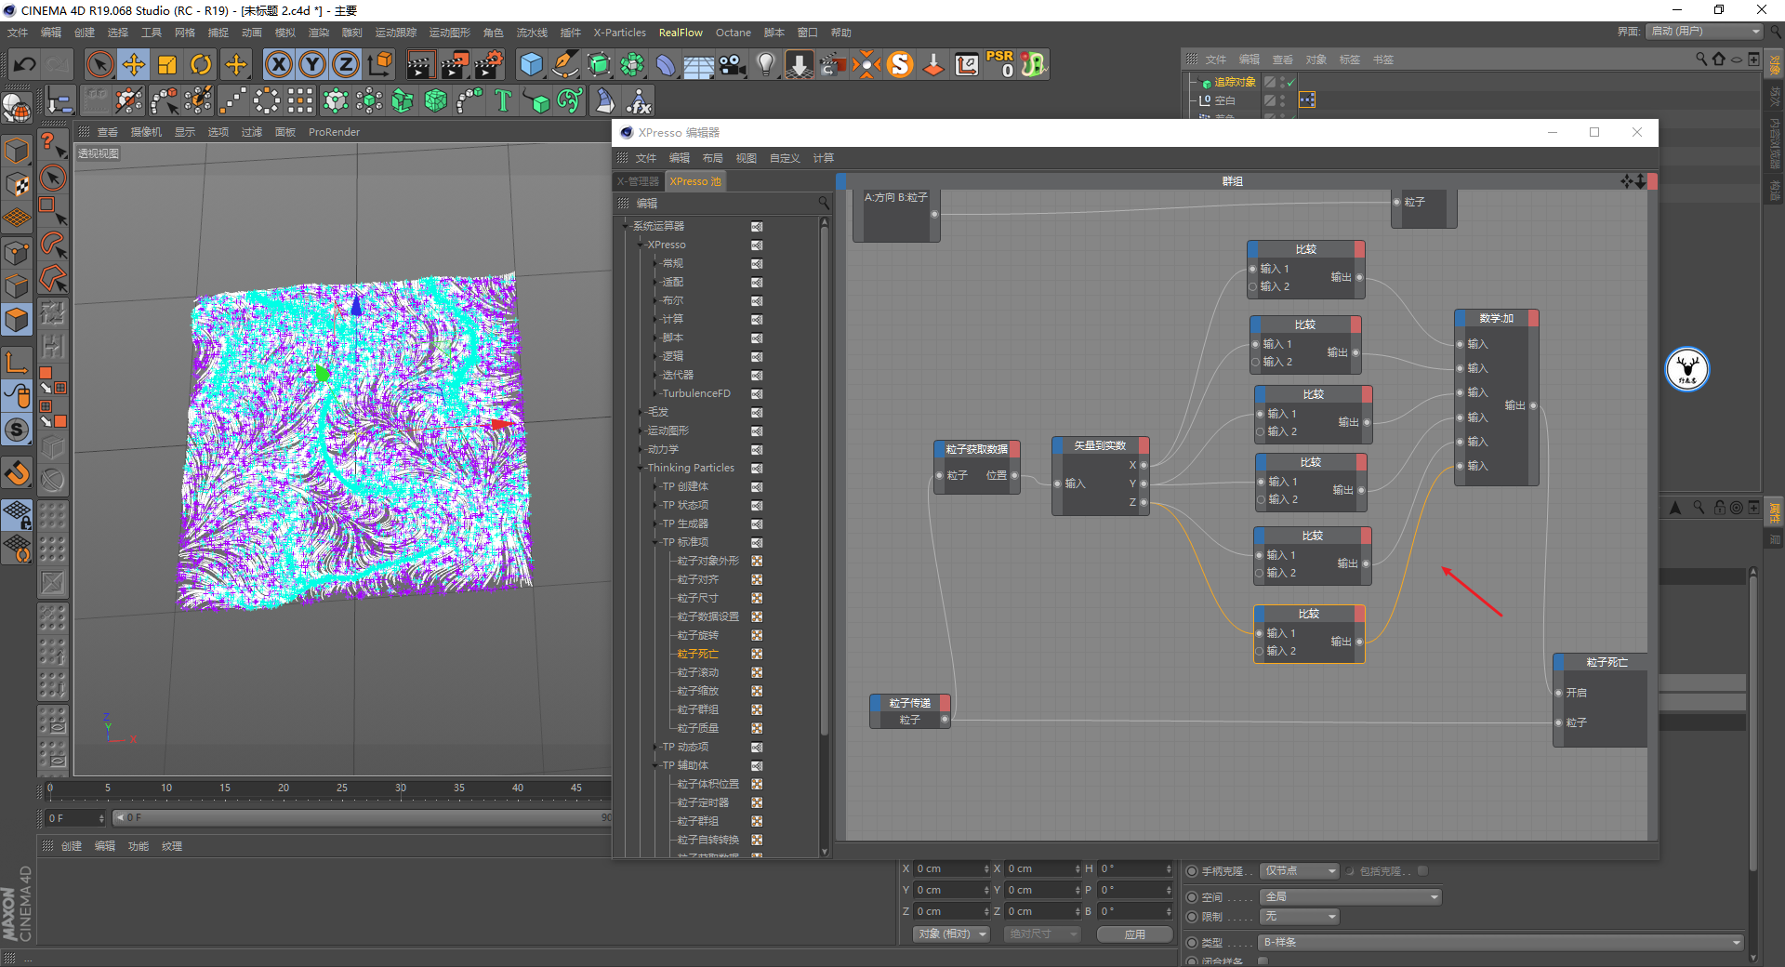Viewport: 1785px width, 967px height.
Task: Toggle 限制 radio button
Action: (1192, 917)
